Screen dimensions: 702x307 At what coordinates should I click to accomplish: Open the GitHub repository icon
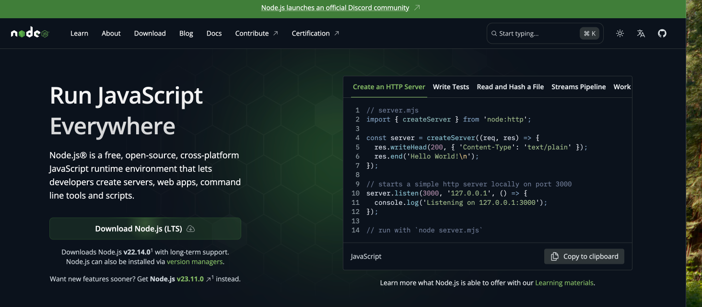click(662, 34)
